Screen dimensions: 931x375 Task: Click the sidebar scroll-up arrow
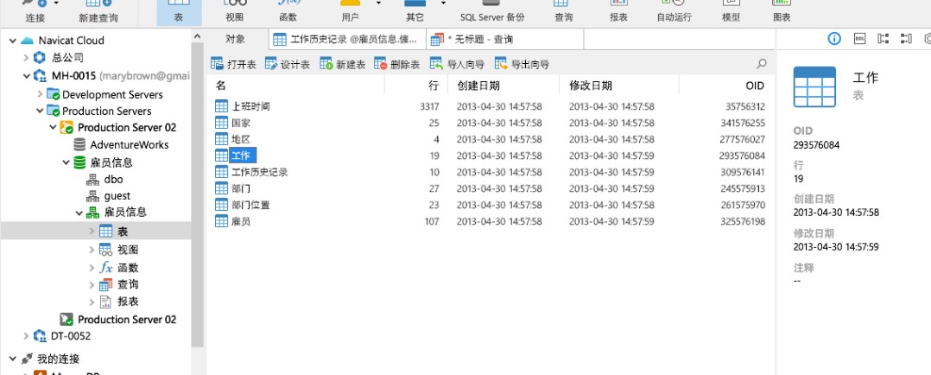tap(198, 37)
